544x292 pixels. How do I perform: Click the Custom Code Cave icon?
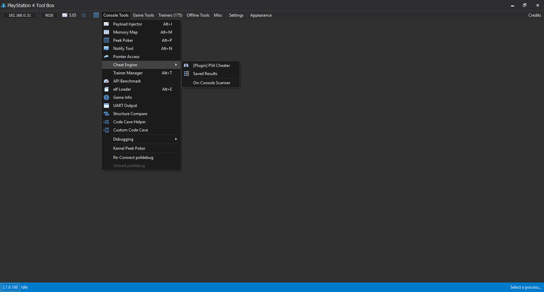tap(106, 130)
